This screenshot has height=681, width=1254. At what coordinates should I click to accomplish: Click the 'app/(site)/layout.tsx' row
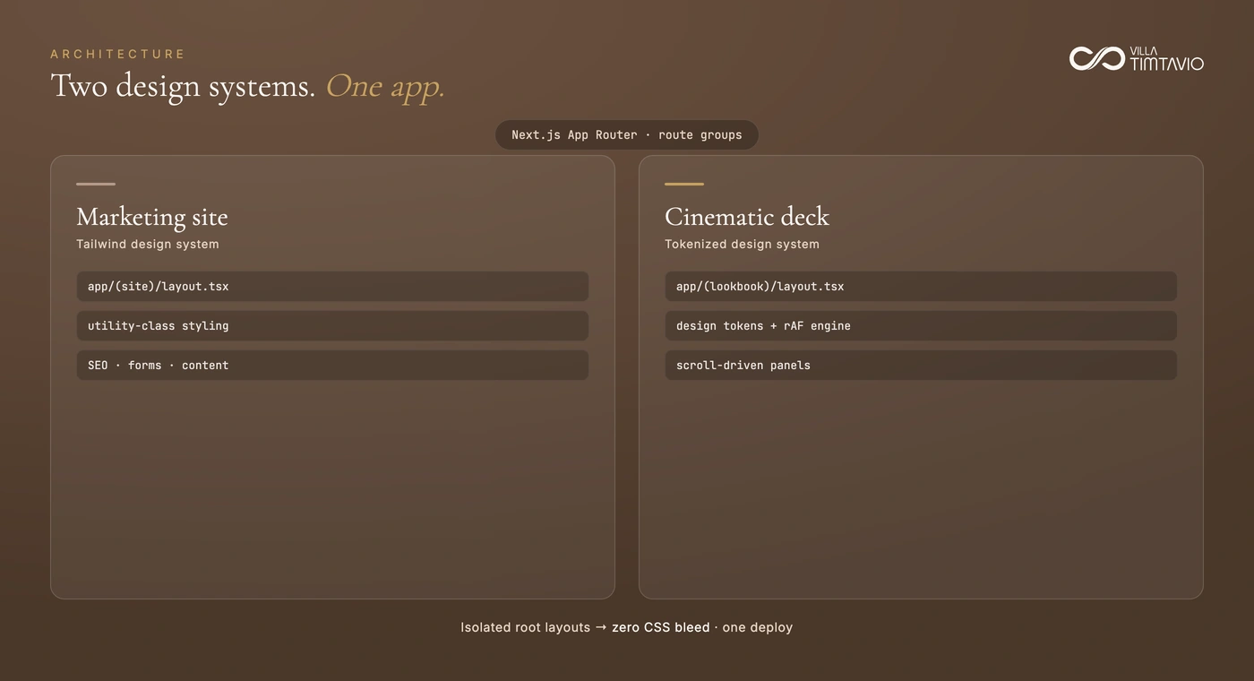(332, 287)
